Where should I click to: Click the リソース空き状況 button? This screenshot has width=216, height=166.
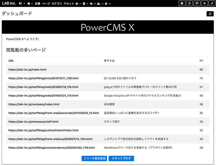click(x=94, y=158)
